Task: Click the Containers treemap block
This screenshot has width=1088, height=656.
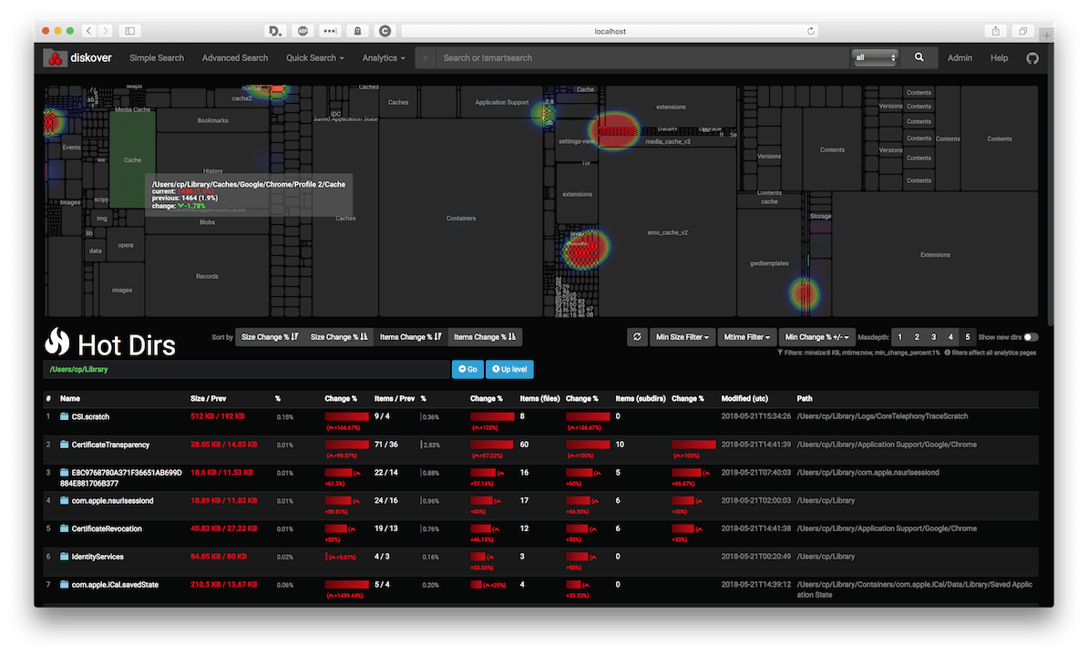Action: click(x=461, y=218)
